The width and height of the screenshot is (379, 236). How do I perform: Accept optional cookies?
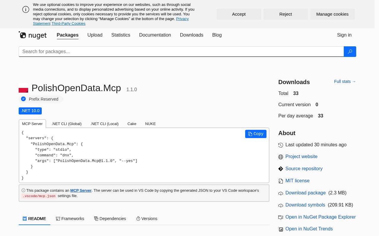pyautogui.click(x=239, y=14)
